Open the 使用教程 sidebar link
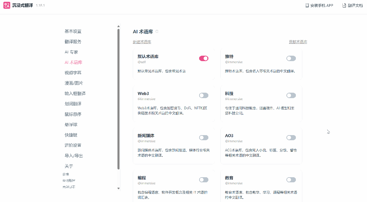Image resolution: width=367 pixels, height=202 pixels. (x=69, y=181)
